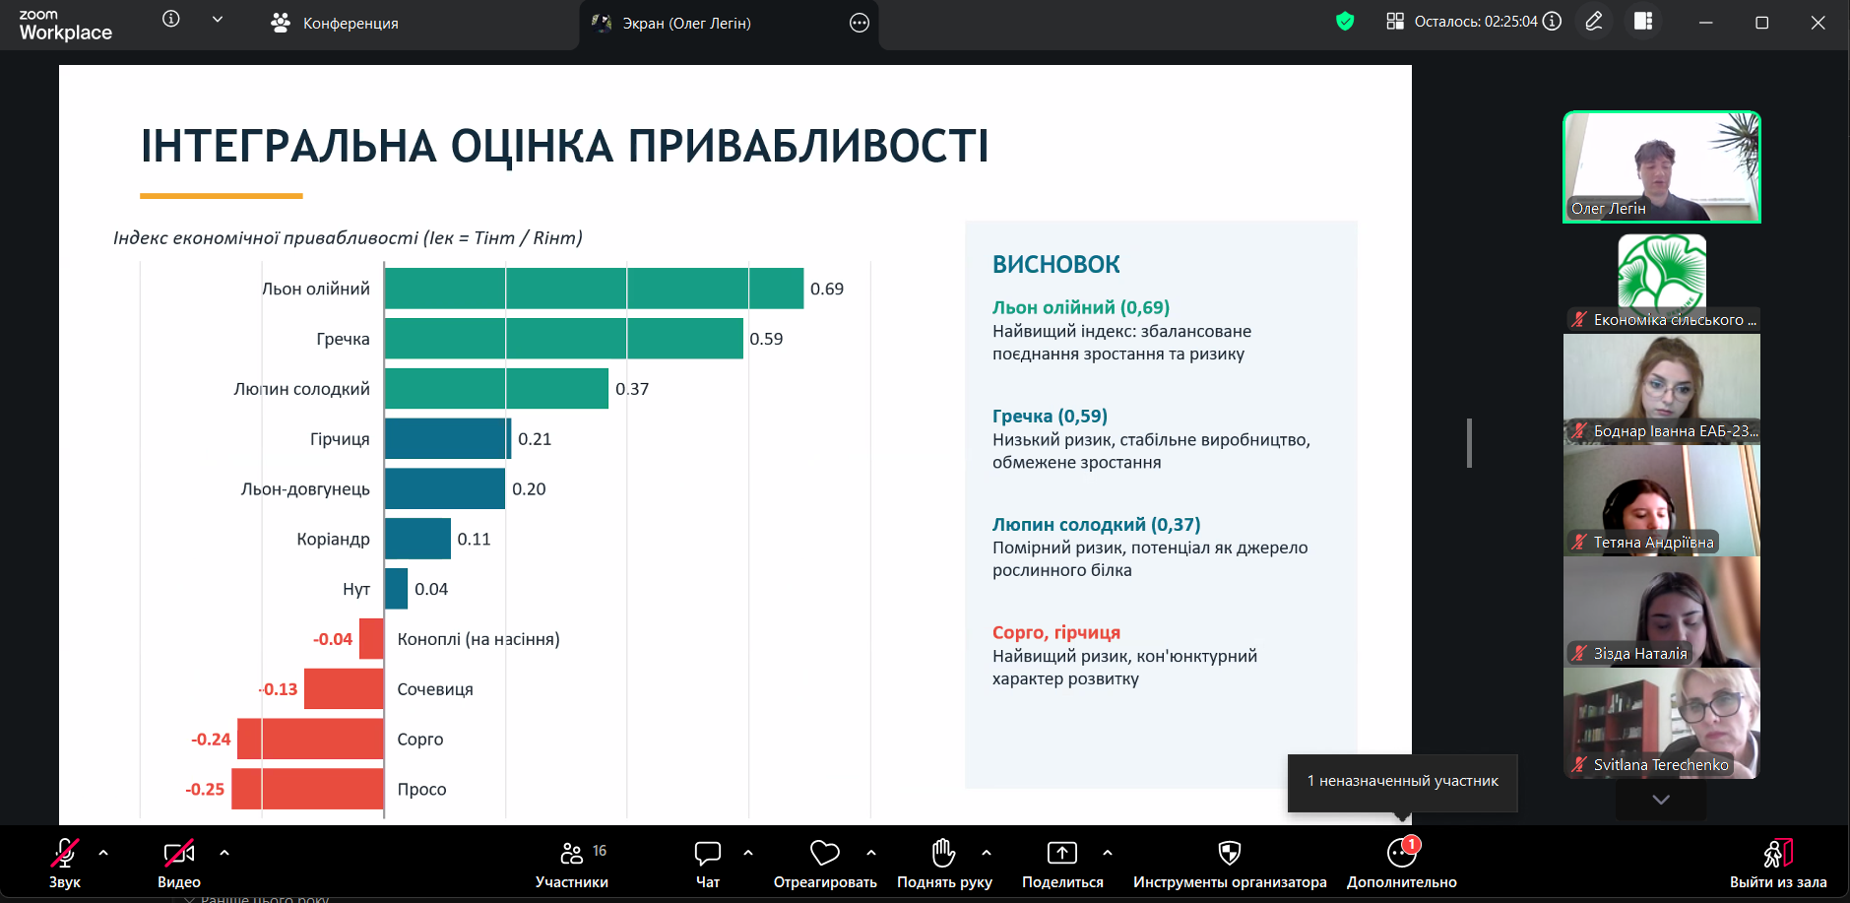Click the Отреагировать heart reaction icon

tap(824, 853)
